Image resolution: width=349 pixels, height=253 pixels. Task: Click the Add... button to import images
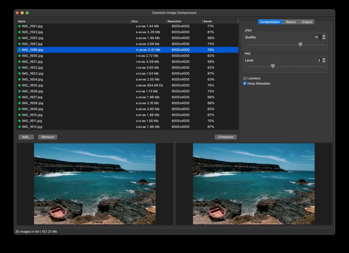[26, 137]
